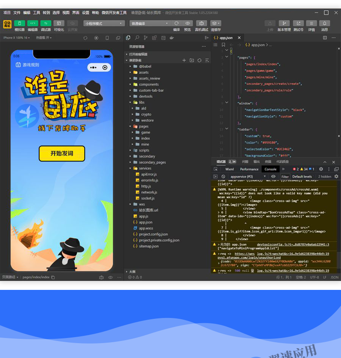This screenshot has height=358, width=341.
Task: Split the editor with split icon
Action: click(325, 38)
